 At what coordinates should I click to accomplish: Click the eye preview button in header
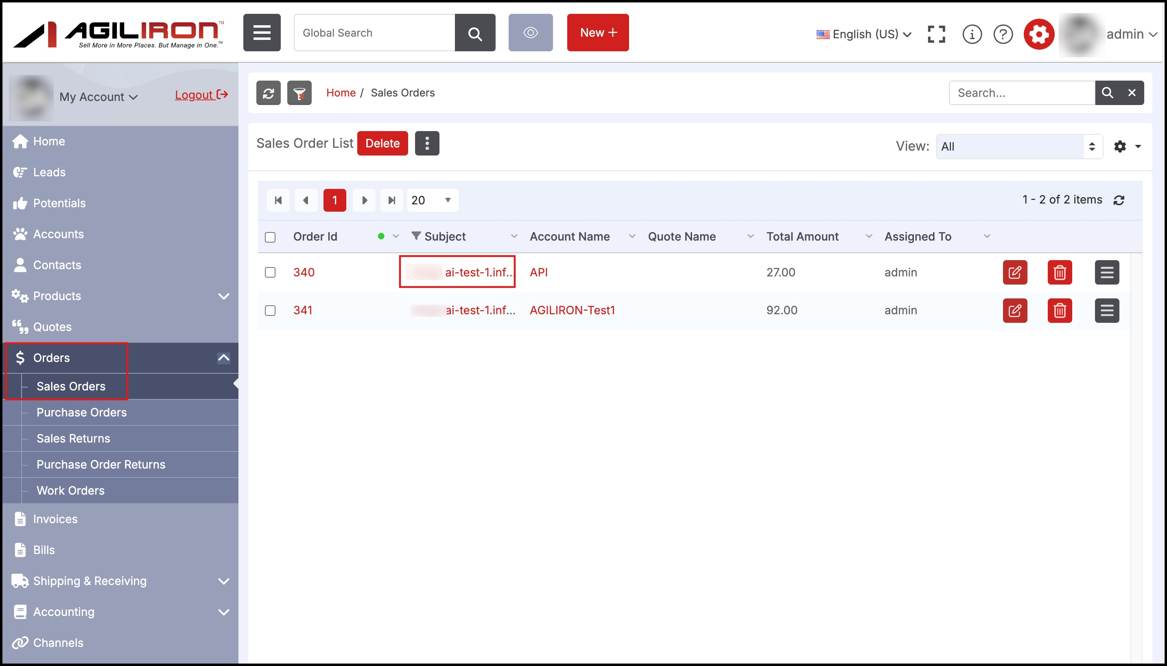tap(530, 33)
